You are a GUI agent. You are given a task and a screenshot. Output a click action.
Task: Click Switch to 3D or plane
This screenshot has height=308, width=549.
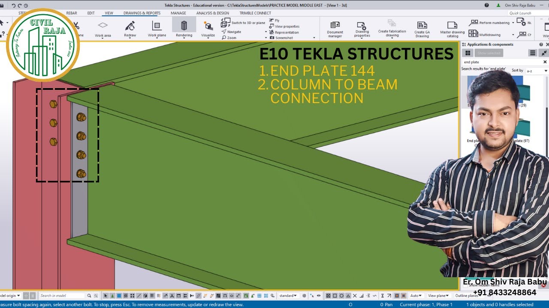click(x=243, y=23)
